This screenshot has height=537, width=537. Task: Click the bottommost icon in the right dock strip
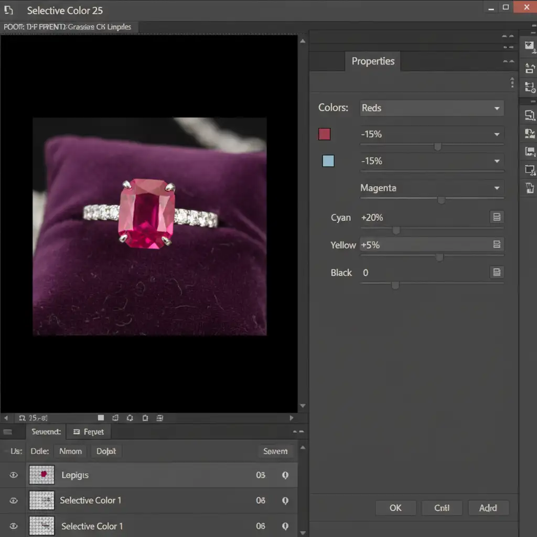coord(529,188)
